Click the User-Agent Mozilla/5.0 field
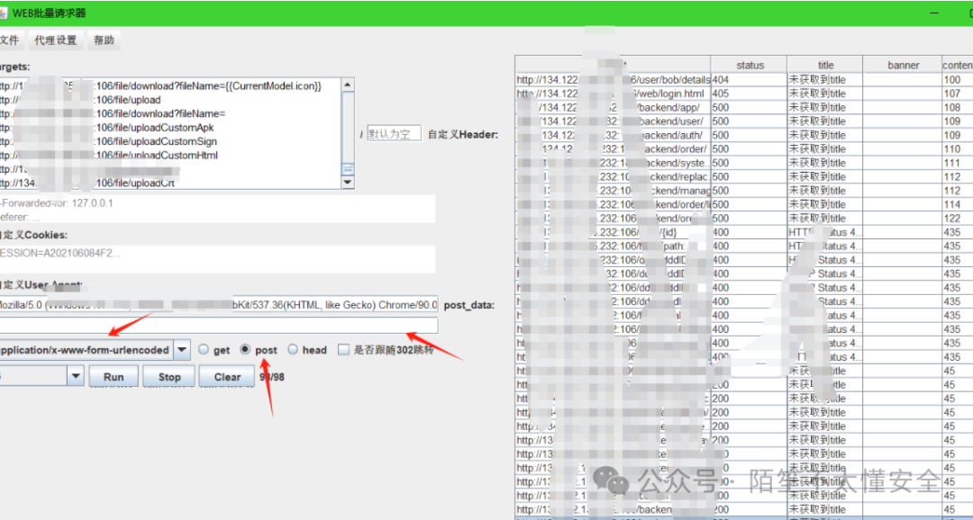Image resolution: width=973 pixels, height=520 pixels. [218, 305]
